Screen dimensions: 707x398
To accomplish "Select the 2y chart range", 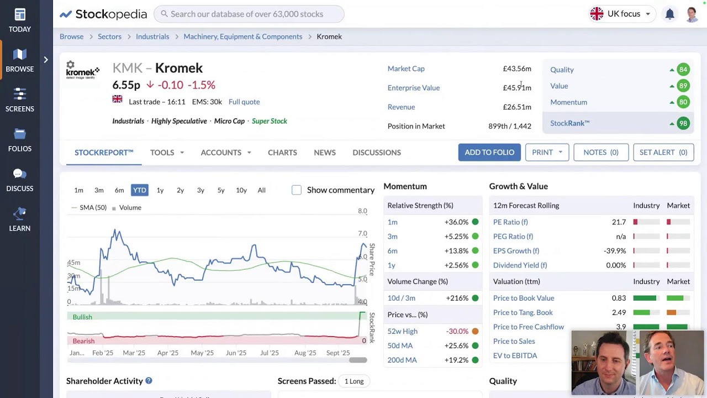I will 180,190.
